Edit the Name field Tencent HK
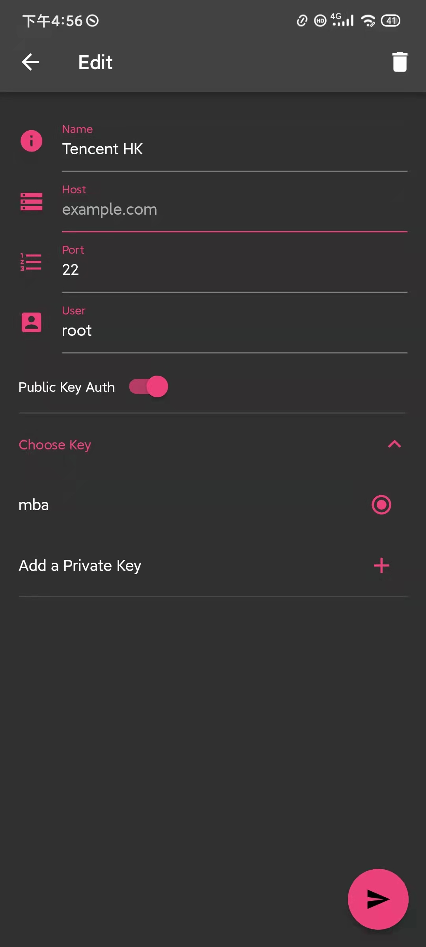 [234, 149]
